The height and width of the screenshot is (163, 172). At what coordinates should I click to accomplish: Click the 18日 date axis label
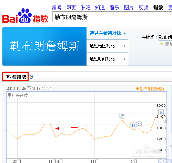tap(133, 161)
